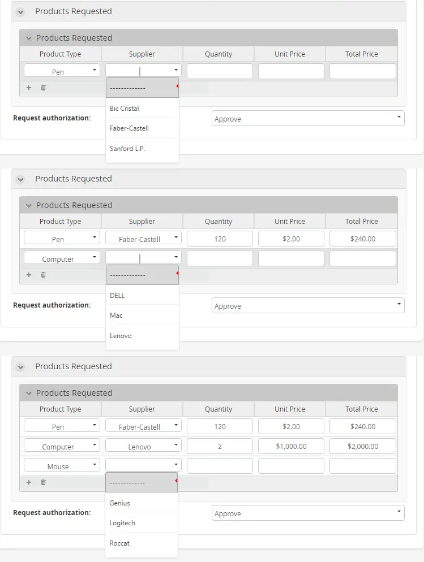Viewport: 424px width, 562px height.
Task: Open Faber-Castell supplier dropdown in DELL panel
Action: [143, 237]
